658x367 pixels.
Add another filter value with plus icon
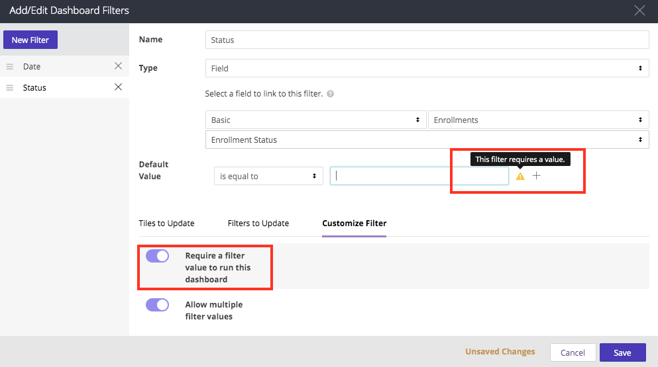537,176
